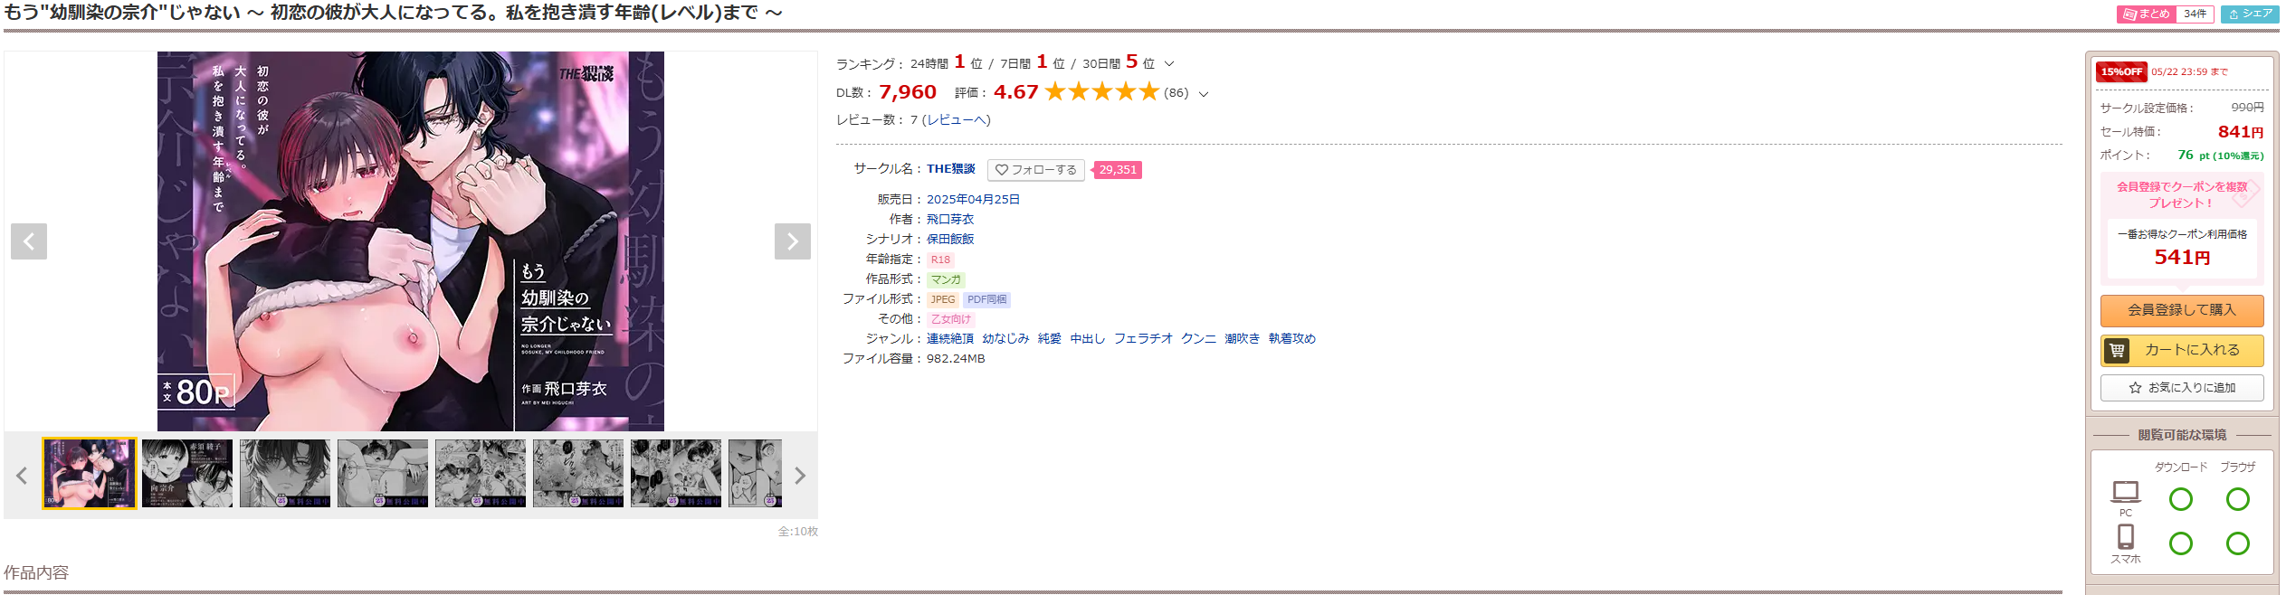Select the highlighted cover thumbnail
The width and height of the screenshot is (2286, 595).
[x=90, y=474]
